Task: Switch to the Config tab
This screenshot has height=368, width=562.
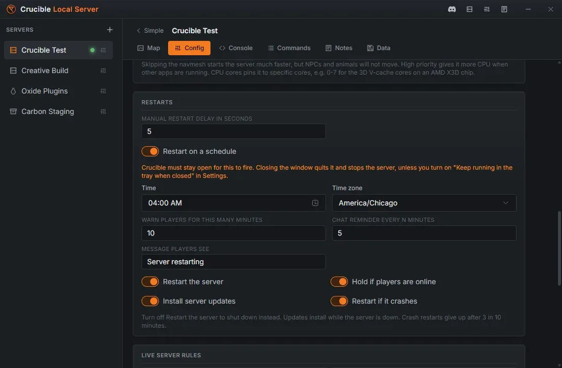Action: point(189,48)
